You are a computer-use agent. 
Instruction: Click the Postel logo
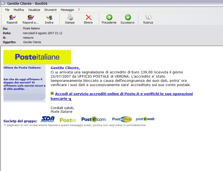coord(68,120)
